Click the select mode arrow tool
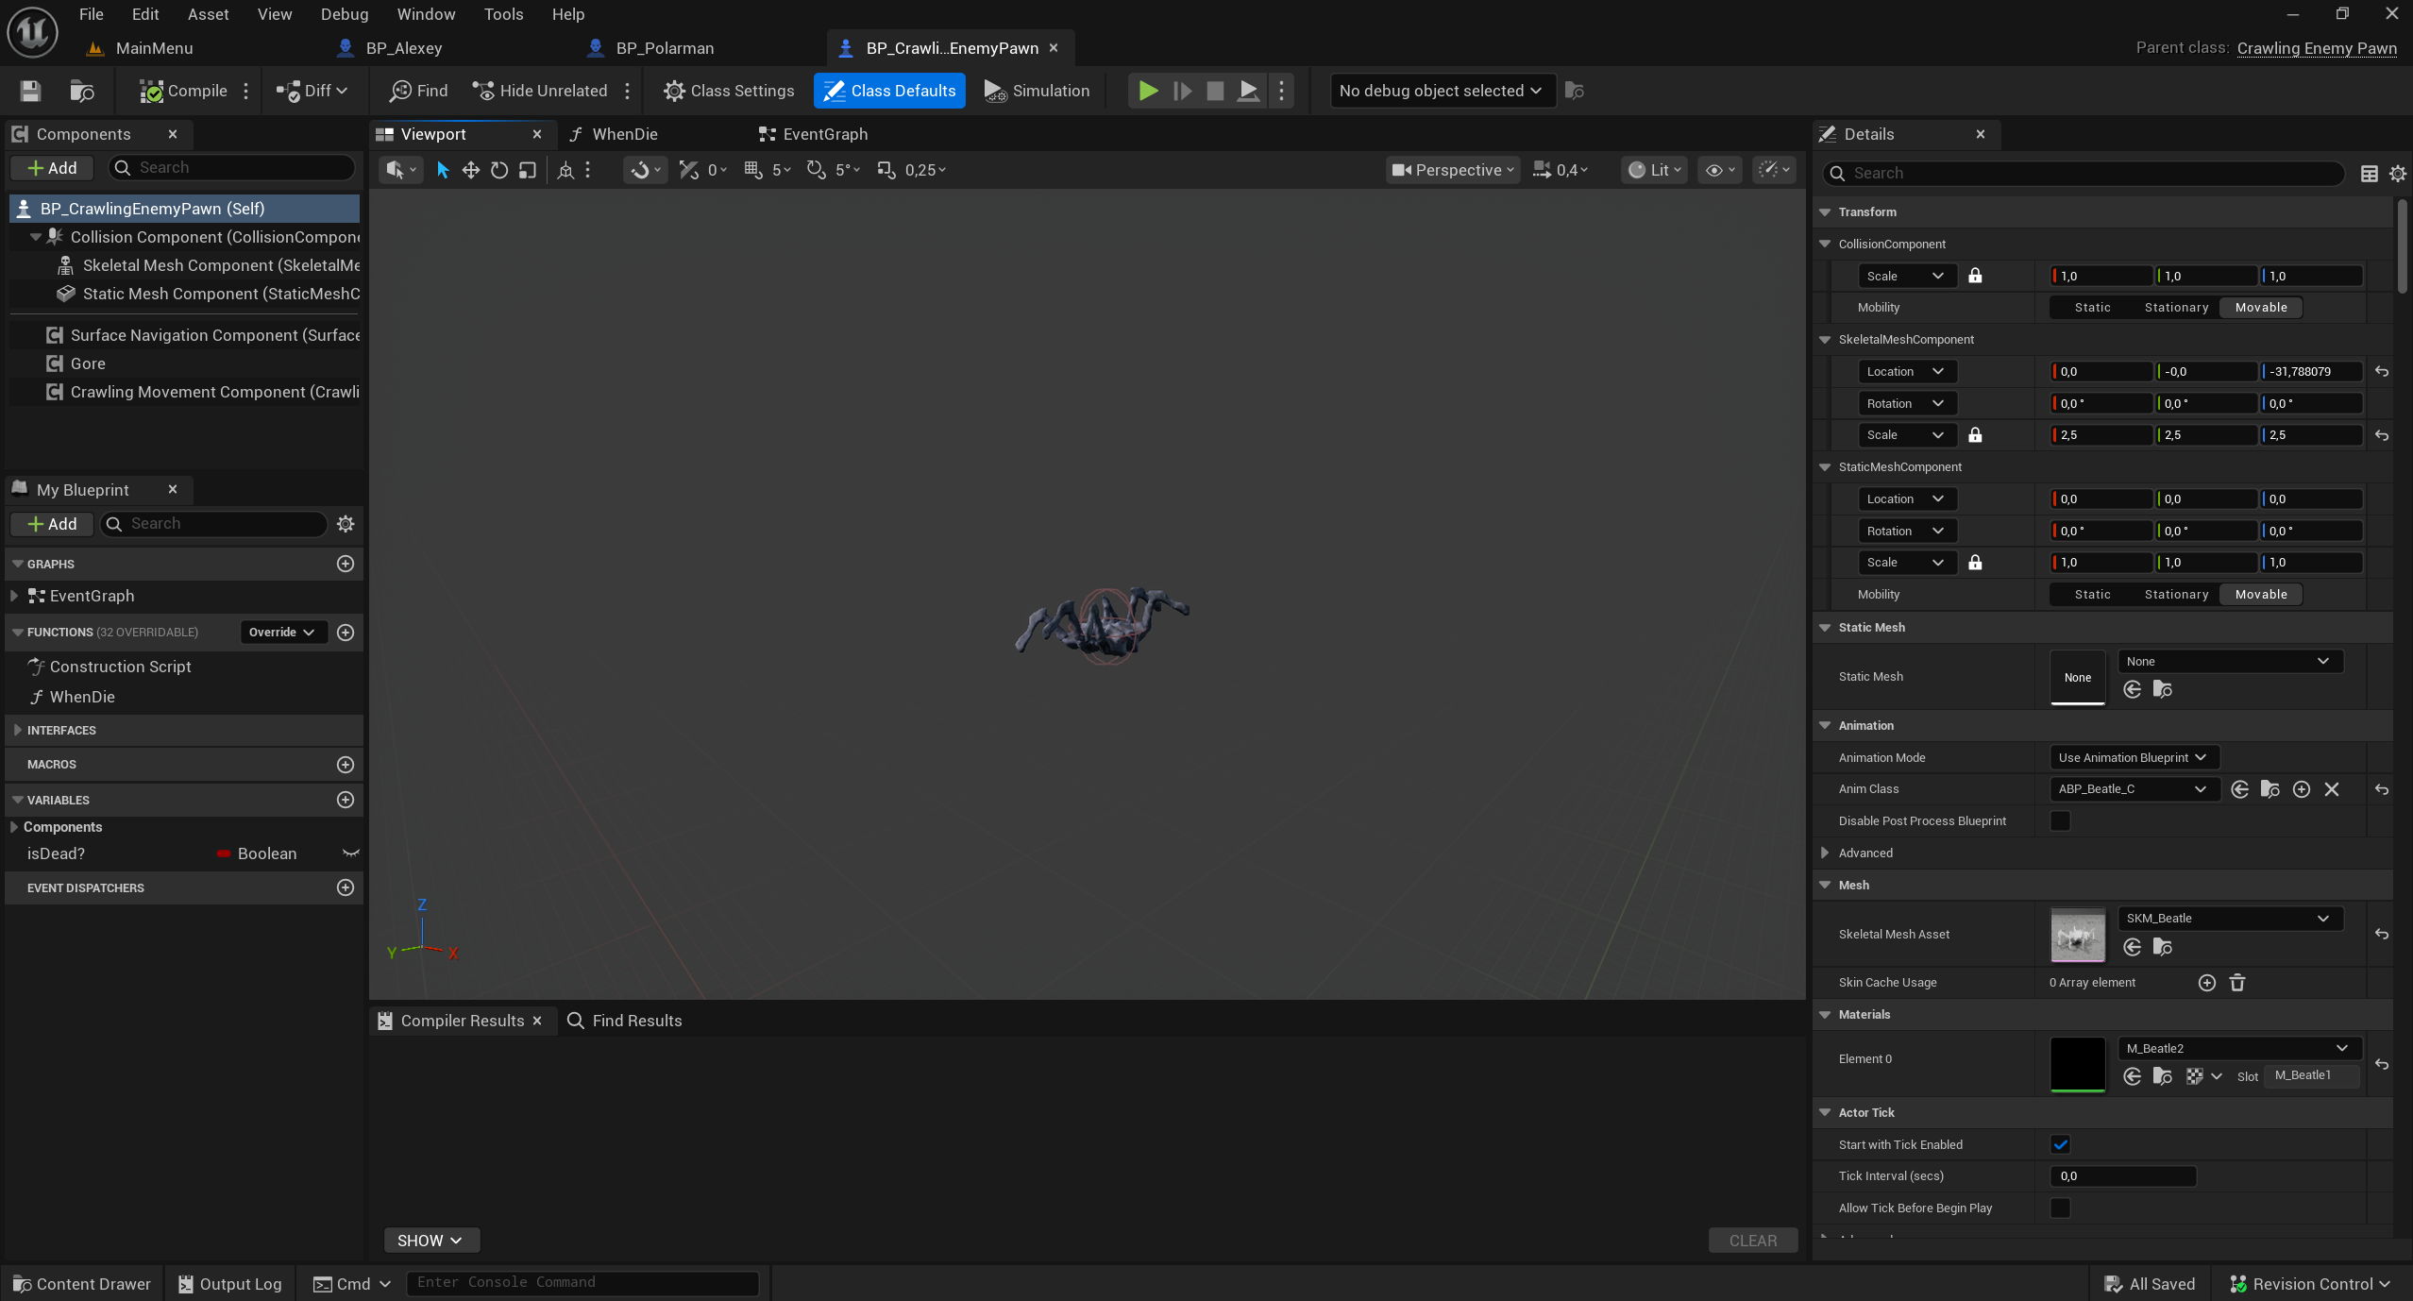The height and width of the screenshot is (1301, 2413). coord(442,170)
